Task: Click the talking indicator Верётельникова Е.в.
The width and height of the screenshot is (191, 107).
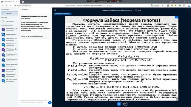Action: (x=62, y=14)
